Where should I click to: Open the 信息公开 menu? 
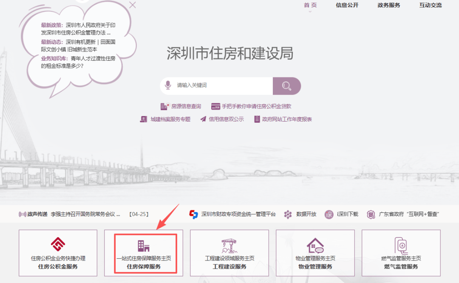[x=347, y=5]
